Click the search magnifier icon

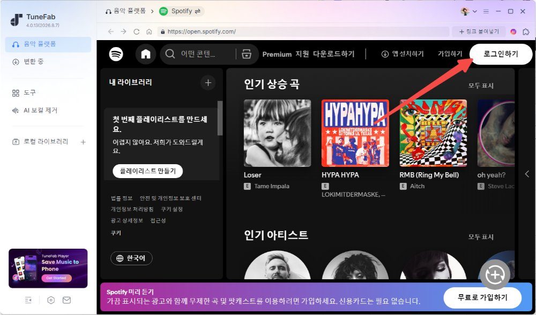[170, 54]
